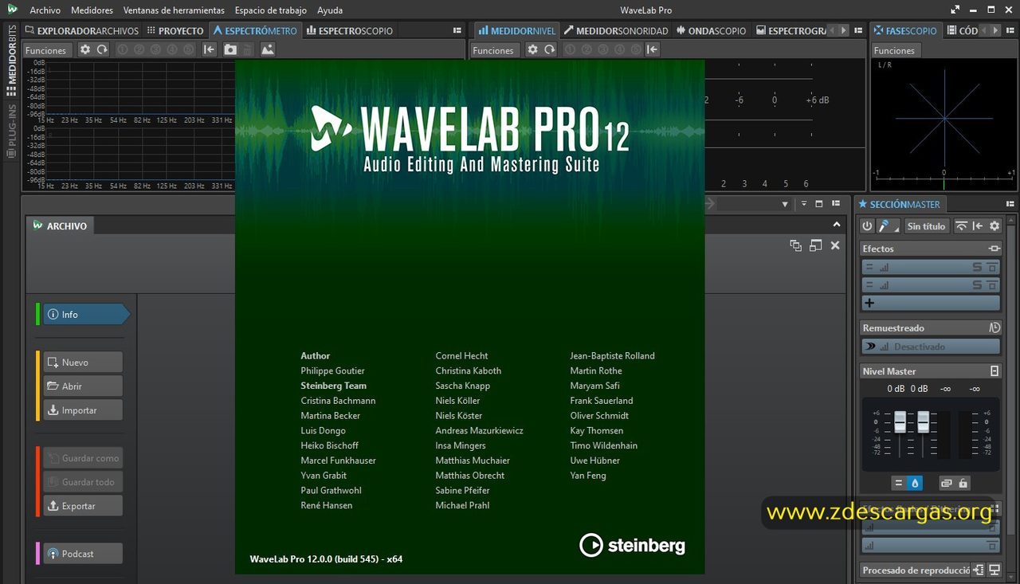Click the Importar button
Viewport: 1020px width, 584px height.
[x=83, y=410]
